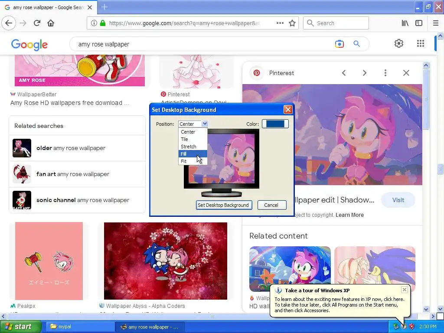
Task: Cancel the desktop background dialog
Action: [x=271, y=205]
